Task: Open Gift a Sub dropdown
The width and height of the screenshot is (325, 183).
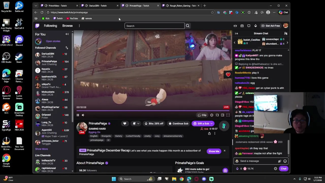Action: click(x=203, y=124)
